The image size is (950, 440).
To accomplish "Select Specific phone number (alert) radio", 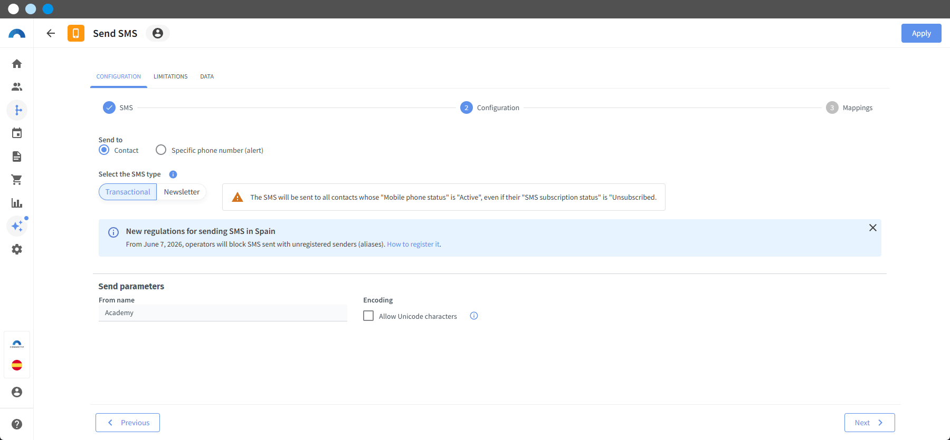I will tap(161, 150).
